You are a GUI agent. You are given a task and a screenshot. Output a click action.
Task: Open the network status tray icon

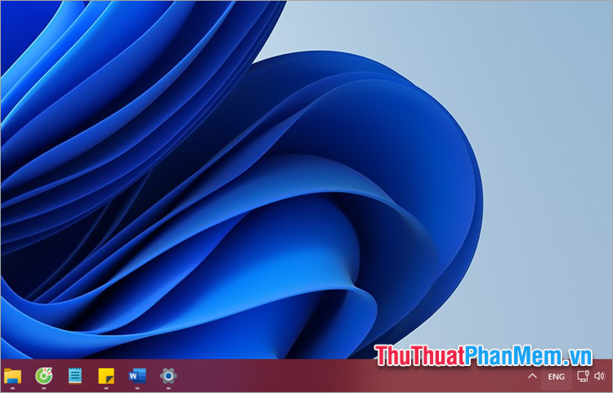tap(583, 376)
